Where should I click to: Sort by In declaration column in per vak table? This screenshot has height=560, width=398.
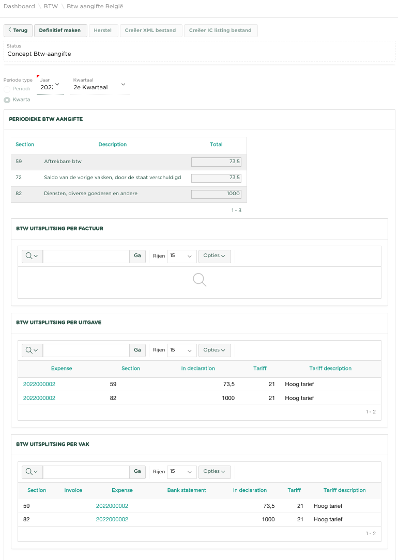tap(250, 490)
